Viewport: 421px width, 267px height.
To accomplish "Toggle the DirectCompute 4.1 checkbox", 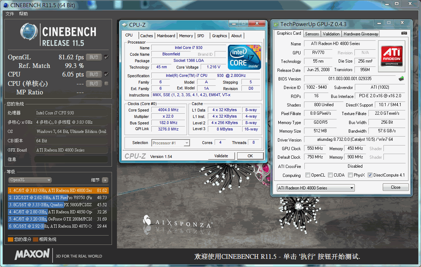I will pos(370,175).
